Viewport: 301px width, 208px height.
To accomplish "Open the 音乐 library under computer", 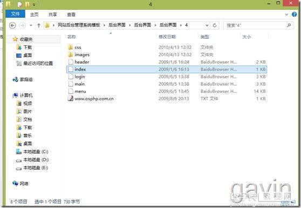I will [x=28, y=136].
